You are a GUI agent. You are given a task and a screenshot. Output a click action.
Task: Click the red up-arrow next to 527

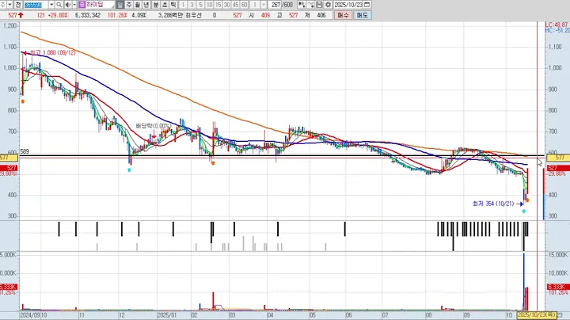click(x=21, y=15)
